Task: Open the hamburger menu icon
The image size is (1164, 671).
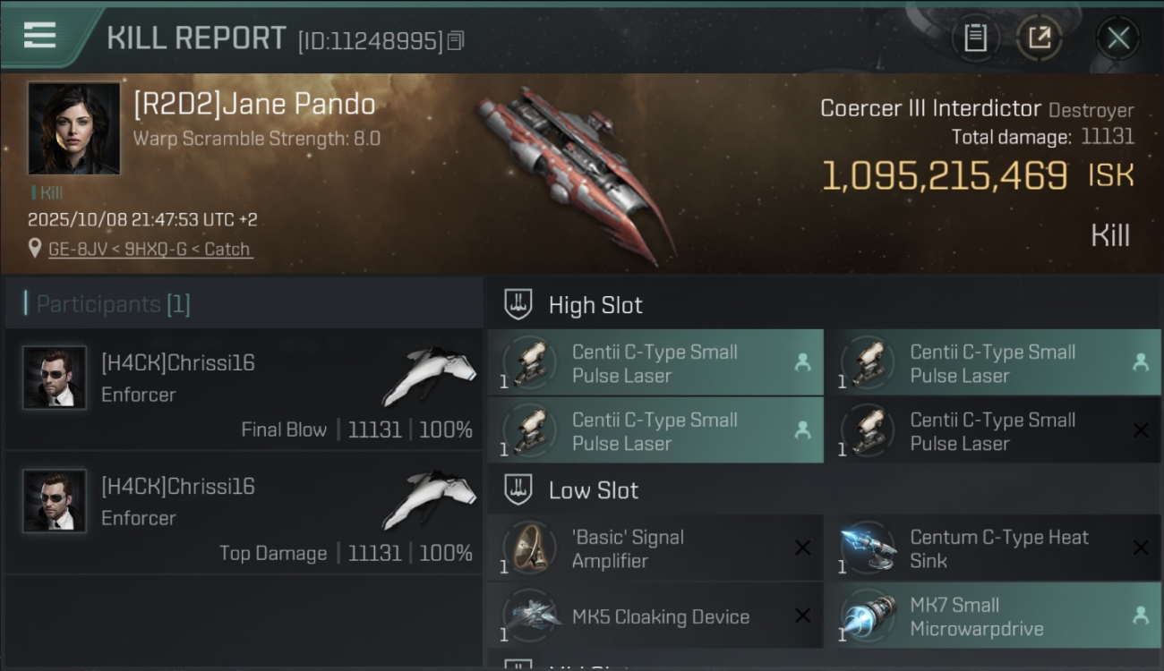Action: click(39, 35)
